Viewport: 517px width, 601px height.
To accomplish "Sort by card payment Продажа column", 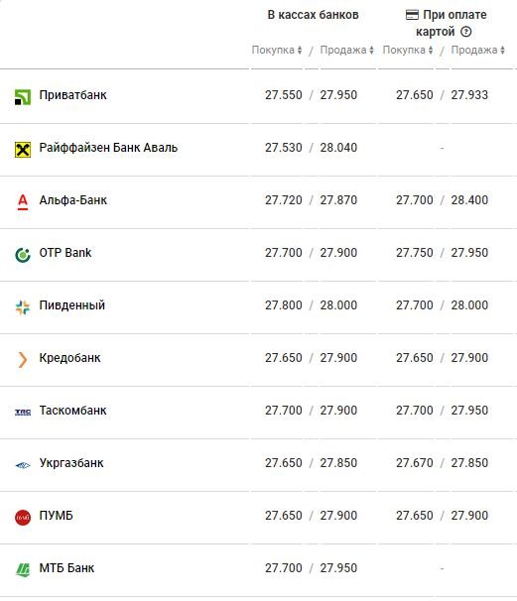I will point(478,50).
